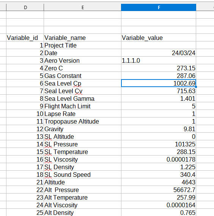Select column F header

coord(159,7)
